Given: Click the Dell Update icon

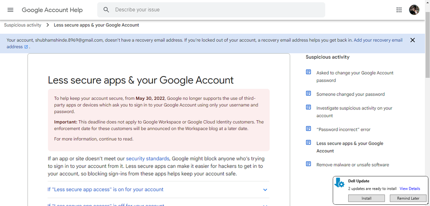Looking at the screenshot, I should (x=340, y=183).
